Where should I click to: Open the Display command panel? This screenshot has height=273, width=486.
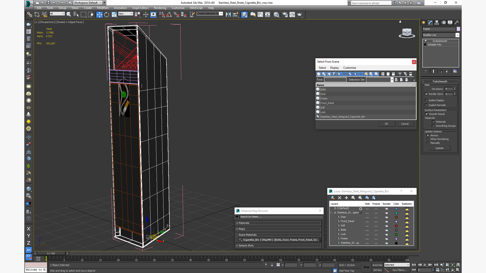pyautogui.click(x=450, y=22)
